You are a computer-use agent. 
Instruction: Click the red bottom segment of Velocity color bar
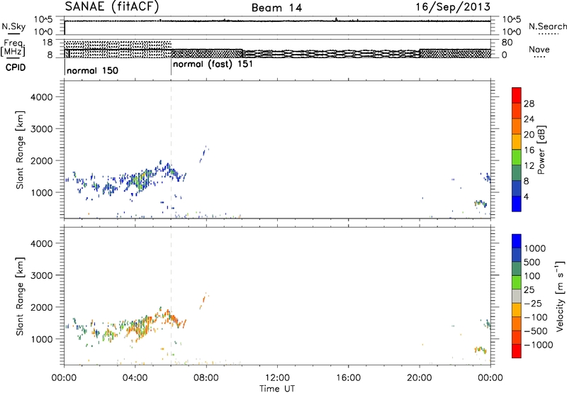(x=517, y=351)
